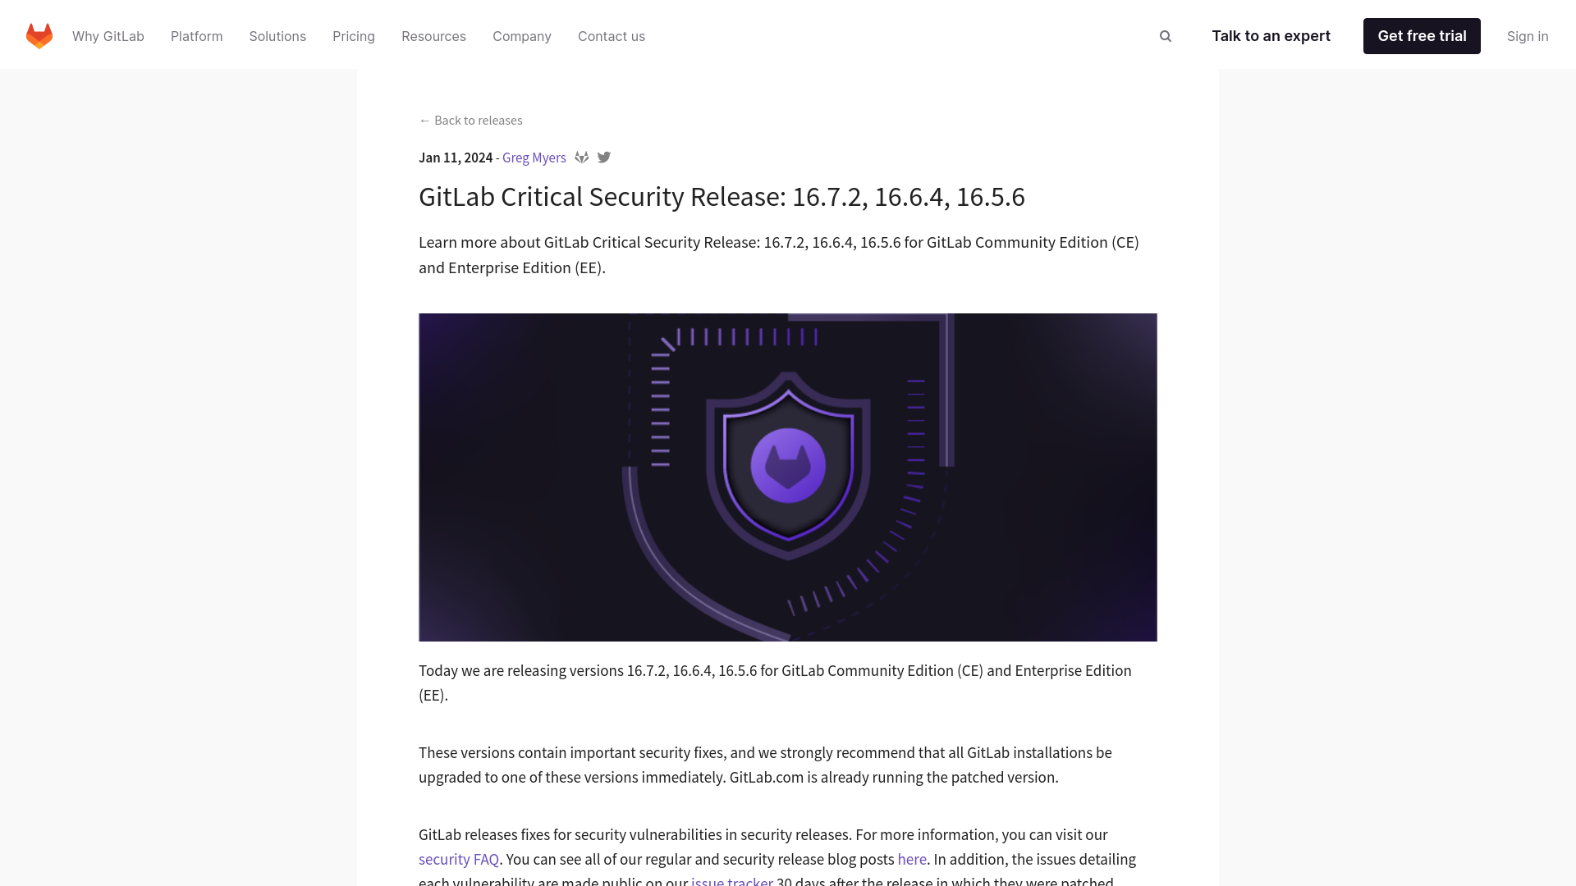
Task: Click the GitLab fox logo icon
Action: (39, 34)
